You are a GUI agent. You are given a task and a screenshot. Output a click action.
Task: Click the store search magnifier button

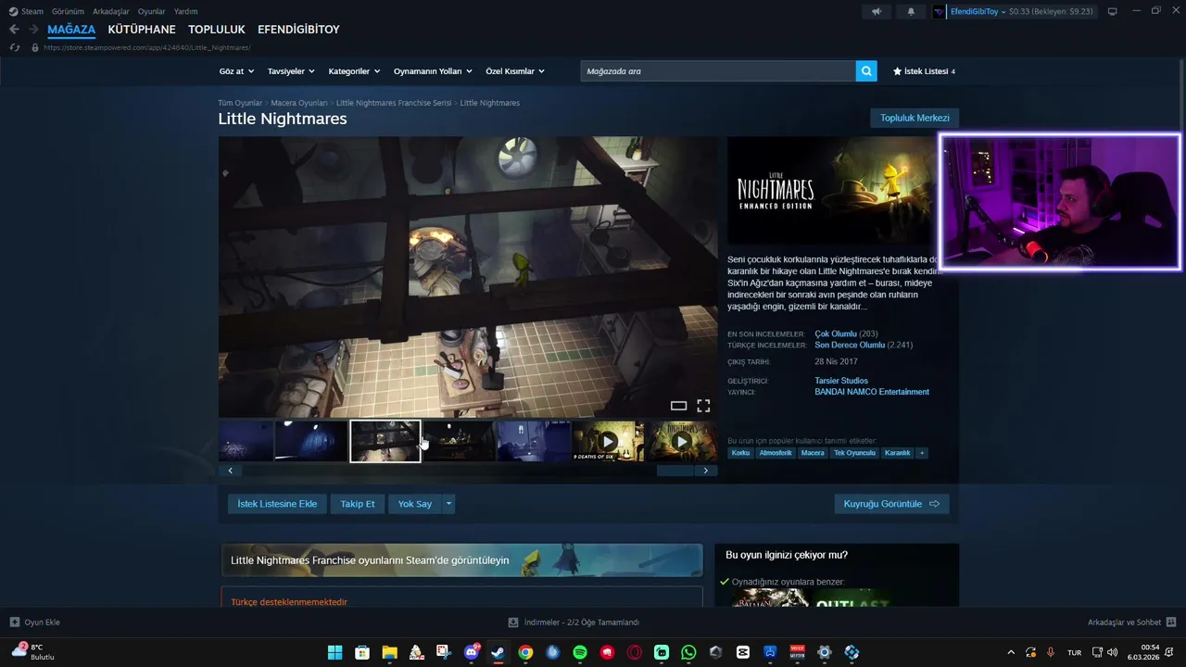point(866,71)
